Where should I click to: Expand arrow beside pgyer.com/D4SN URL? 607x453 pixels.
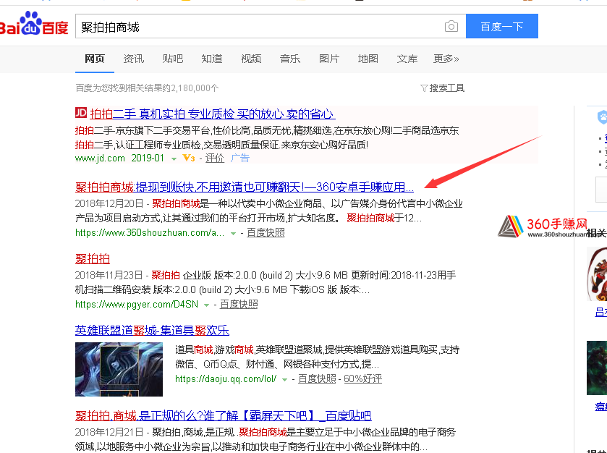point(206,305)
